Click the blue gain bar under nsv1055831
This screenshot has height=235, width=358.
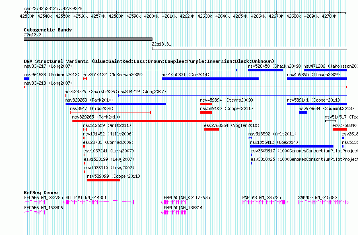point(210,79)
